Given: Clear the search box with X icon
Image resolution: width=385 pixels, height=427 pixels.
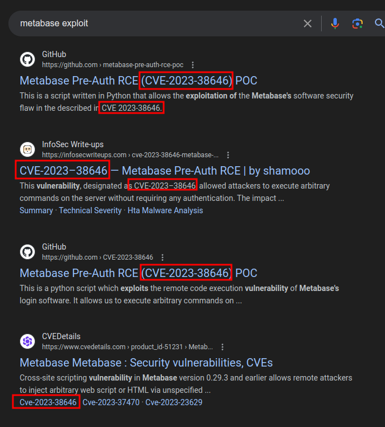Looking at the screenshot, I should (x=308, y=24).
